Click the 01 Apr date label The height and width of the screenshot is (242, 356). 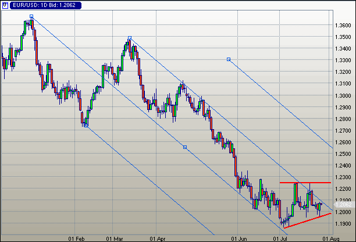pos(157,238)
